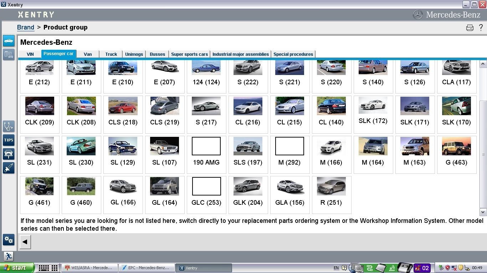This screenshot has height=273, width=487.
Task: Click the scroll up arrow of the model list
Action: click(483, 64)
